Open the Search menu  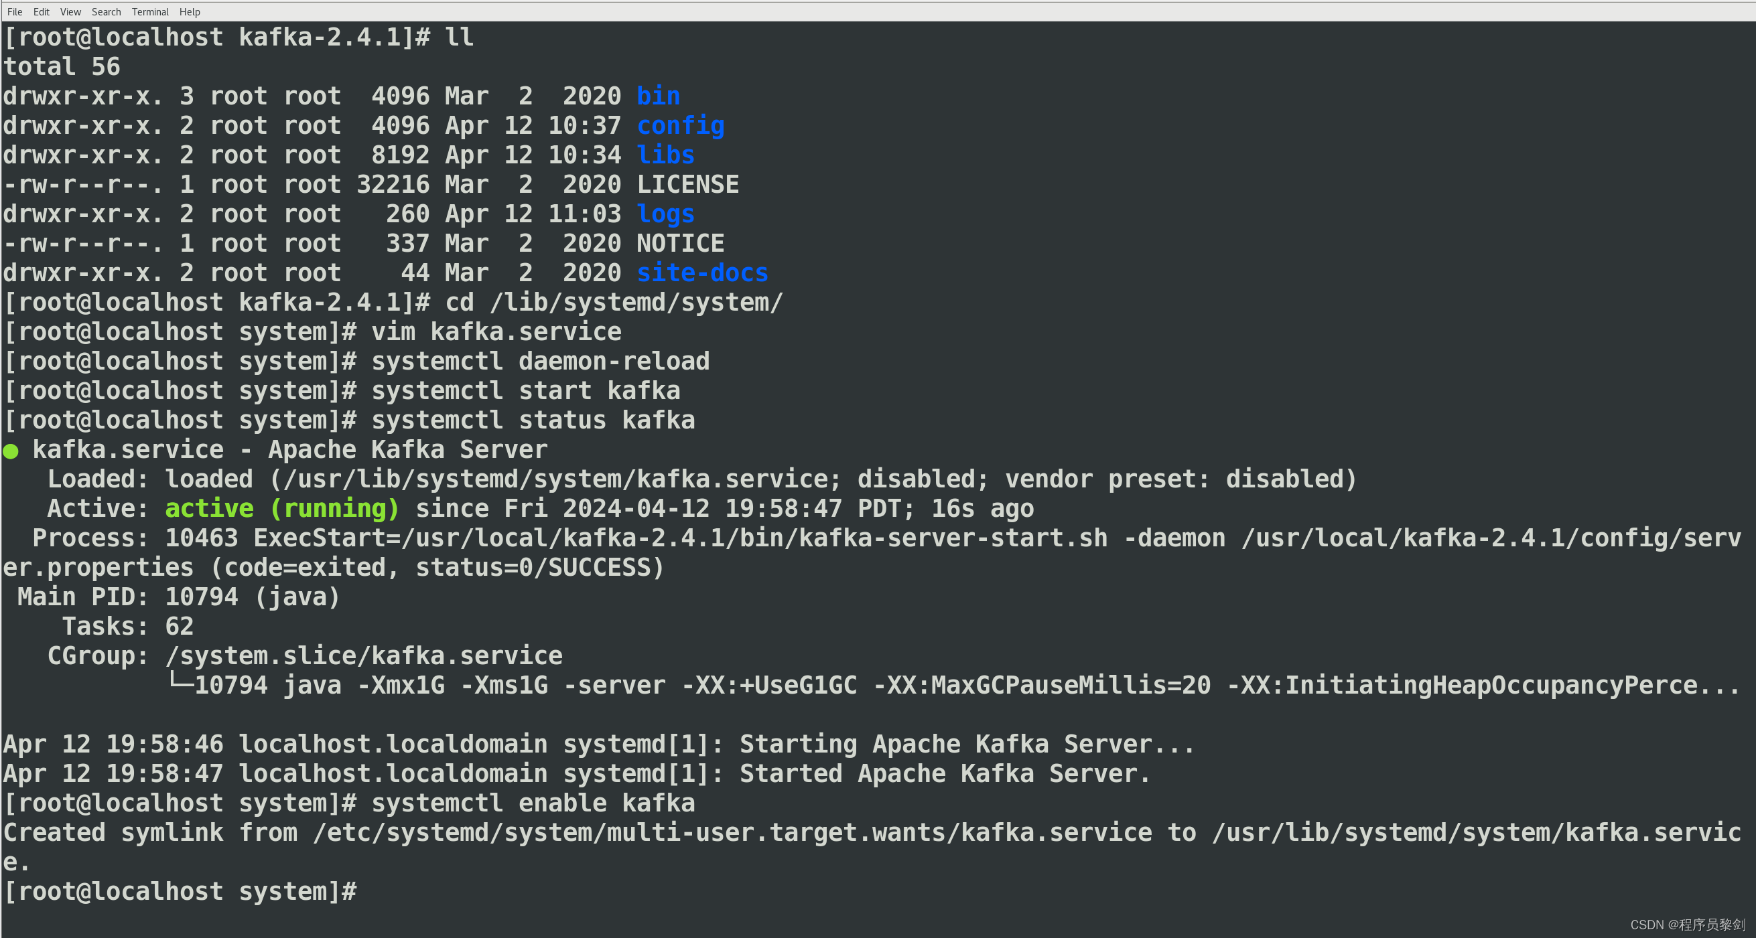[x=106, y=11]
